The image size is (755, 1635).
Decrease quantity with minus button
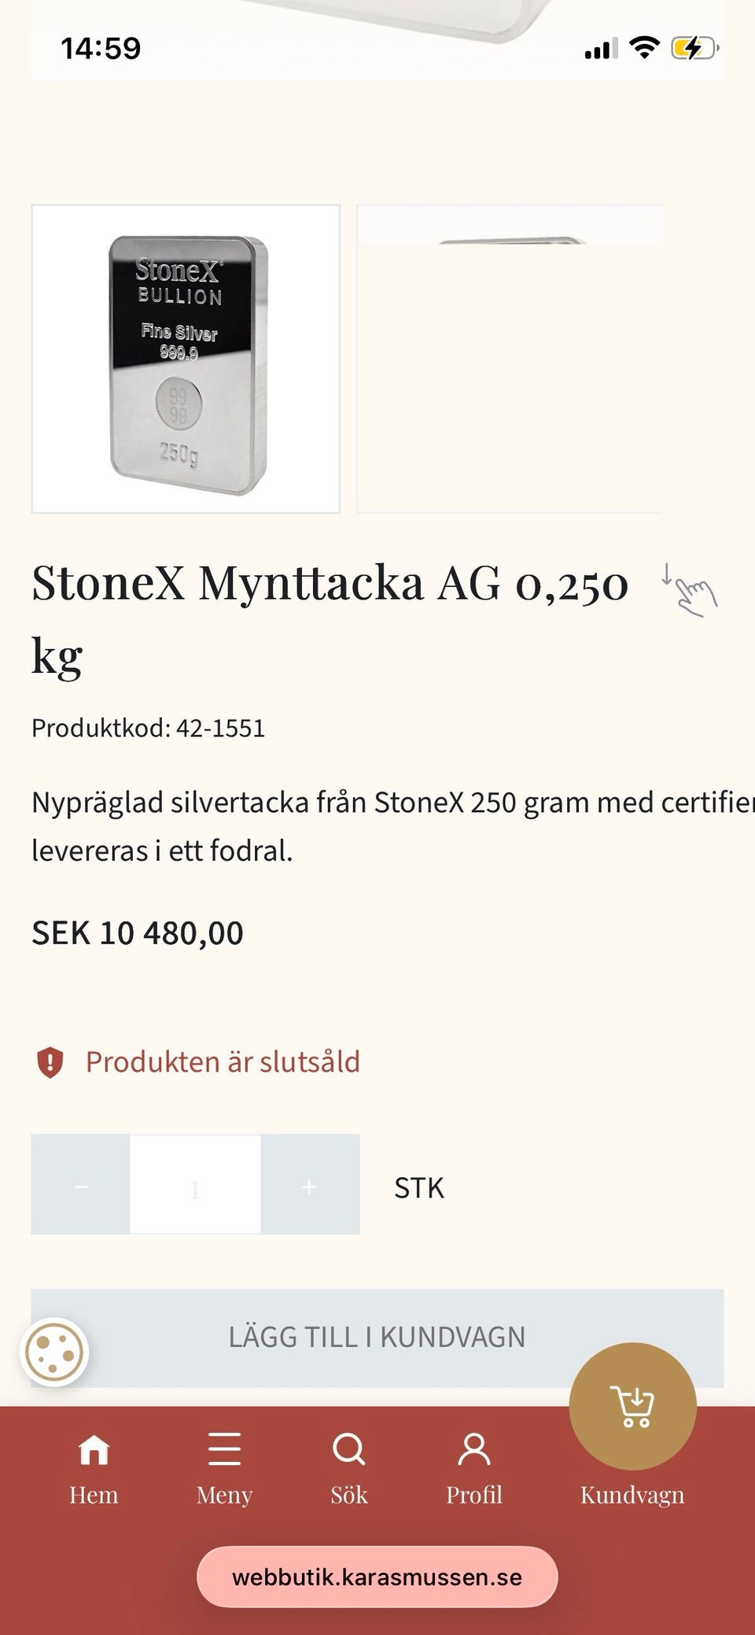(81, 1185)
